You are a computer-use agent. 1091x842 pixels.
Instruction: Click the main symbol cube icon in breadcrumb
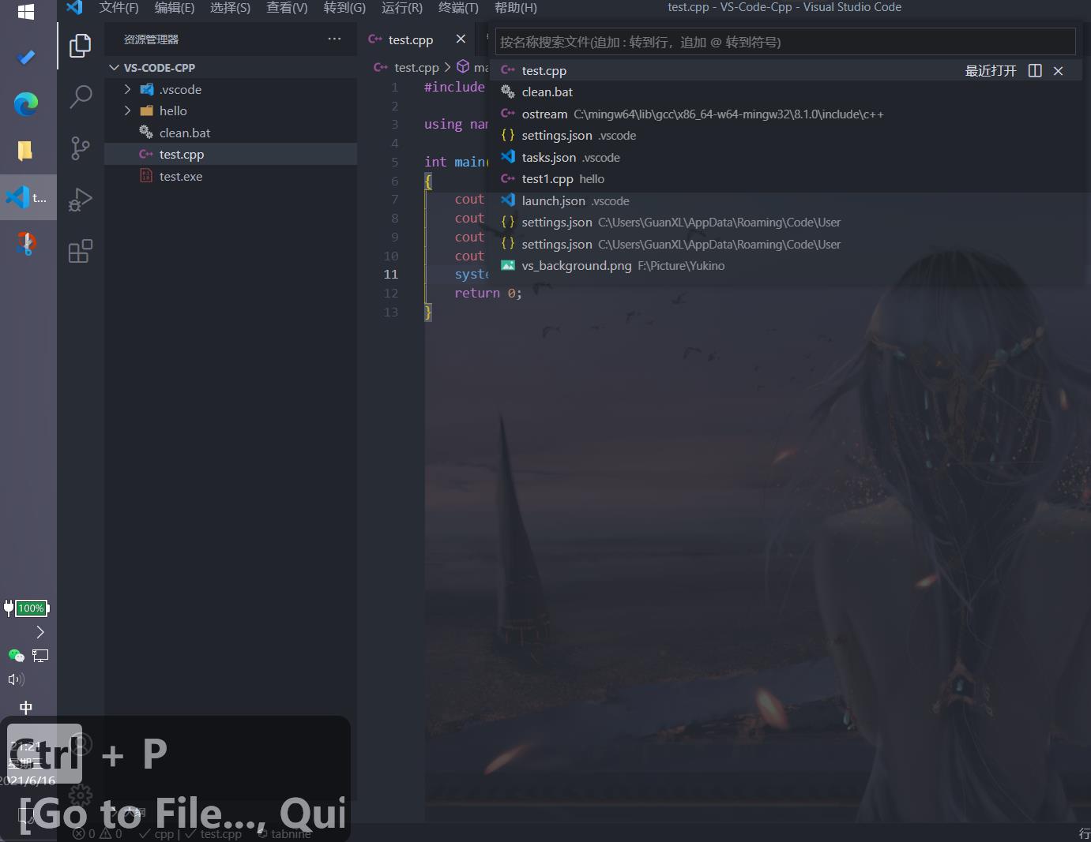coord(463,67)
